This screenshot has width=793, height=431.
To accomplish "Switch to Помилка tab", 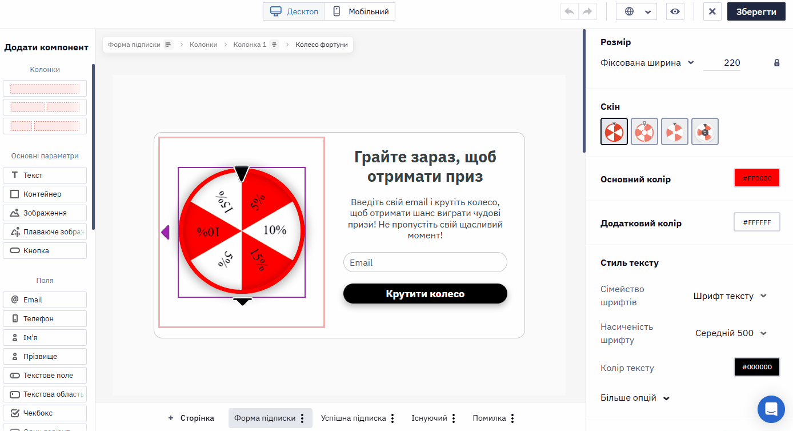I will (x=489, y=418).
